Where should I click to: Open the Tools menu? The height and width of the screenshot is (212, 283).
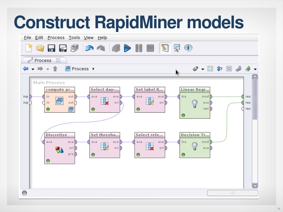pyautogui.click(x=74, y=38)
